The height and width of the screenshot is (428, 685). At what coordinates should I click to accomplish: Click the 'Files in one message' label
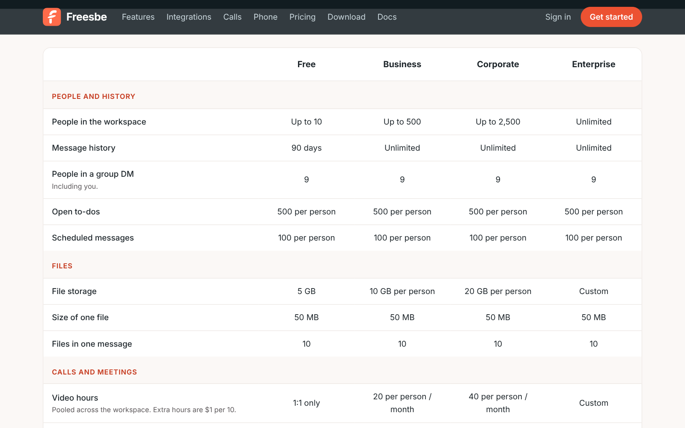(92, 344)
